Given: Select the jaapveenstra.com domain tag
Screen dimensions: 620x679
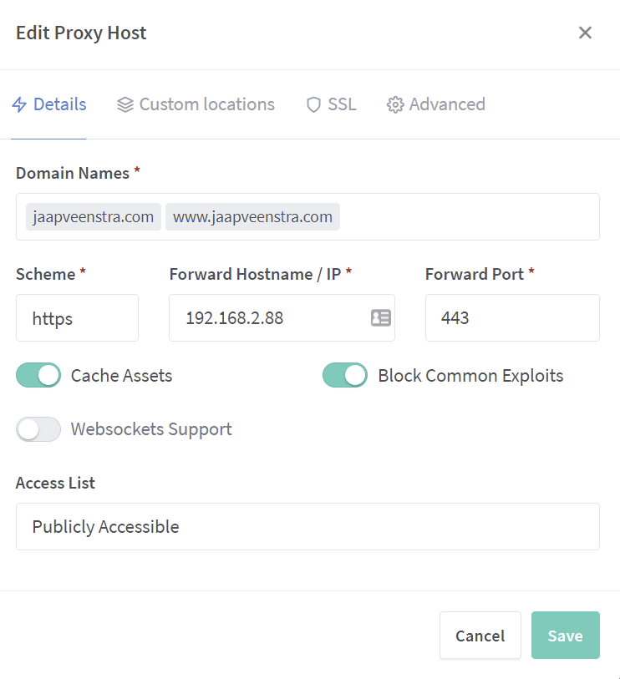Looking at the screenshot, I should [94, 217].
